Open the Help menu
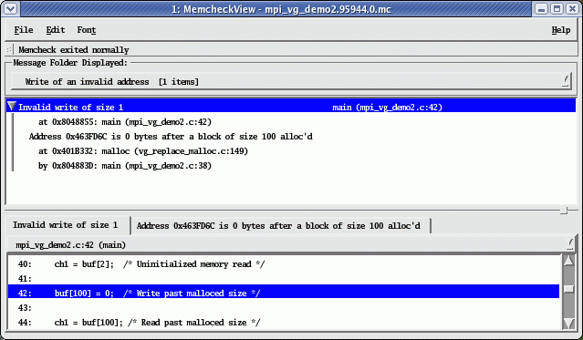 (561, 30)
